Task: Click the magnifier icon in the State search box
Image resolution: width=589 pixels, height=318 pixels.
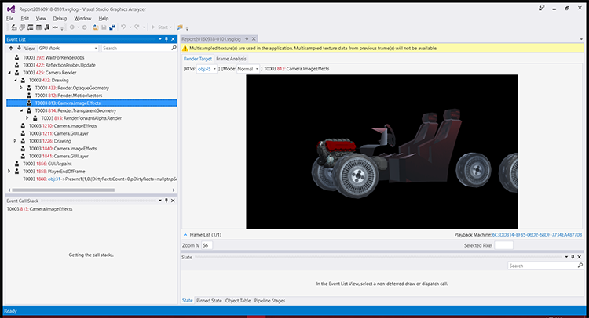Action: point(580,266)
